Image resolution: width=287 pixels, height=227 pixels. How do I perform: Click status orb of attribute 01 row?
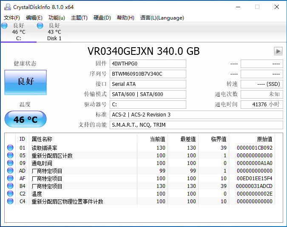coord(10,148)
